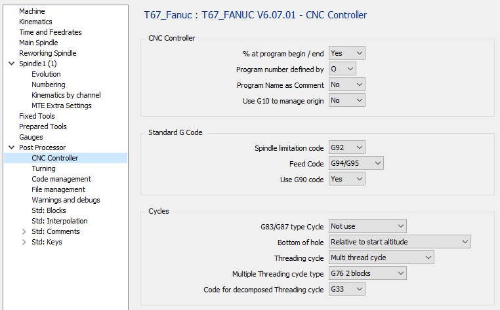Screen dimensions: 500x310
Task: Select MTE Extra Settings under Spindle1
Action: tap(62, 106)
